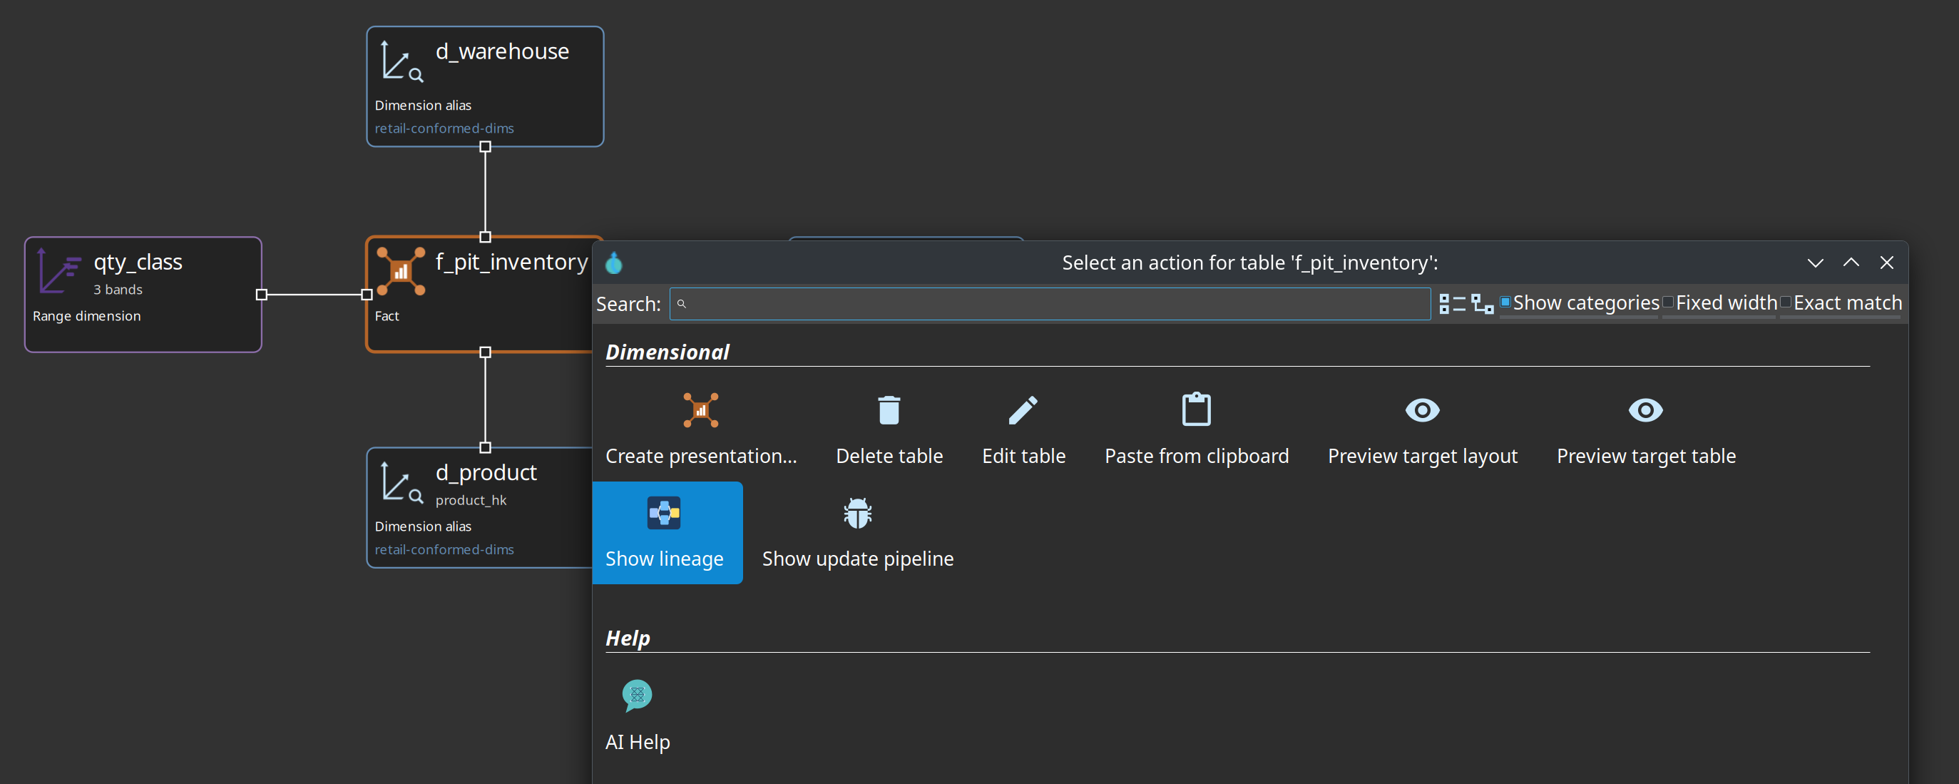Click the tree view icon beside search
The image size is (1959, 784).
point(1481,303)
